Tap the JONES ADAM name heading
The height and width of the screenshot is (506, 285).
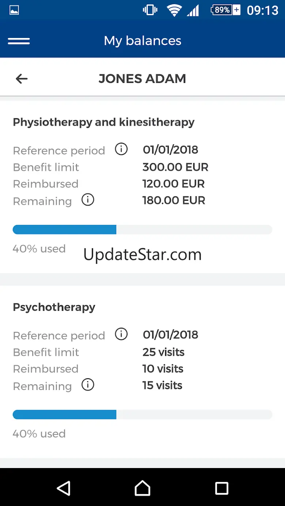coord(142,78)
